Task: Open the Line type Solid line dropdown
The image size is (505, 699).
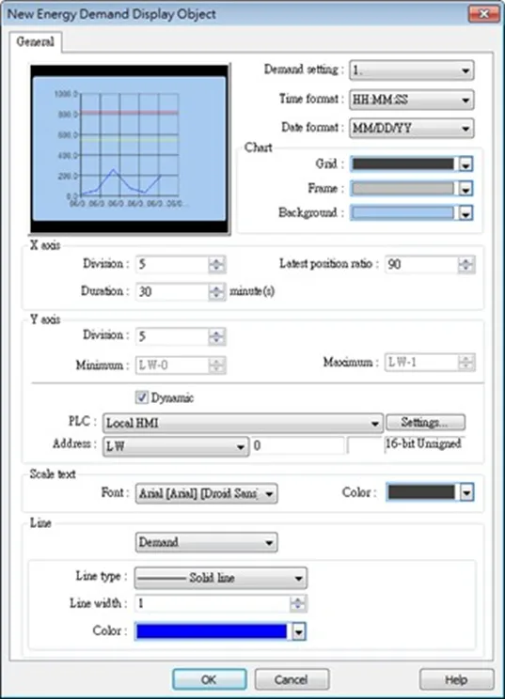Action: click(220, 578)
